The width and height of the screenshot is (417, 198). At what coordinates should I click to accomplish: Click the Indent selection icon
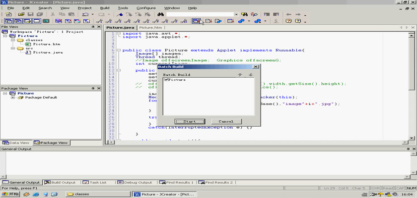267,14
